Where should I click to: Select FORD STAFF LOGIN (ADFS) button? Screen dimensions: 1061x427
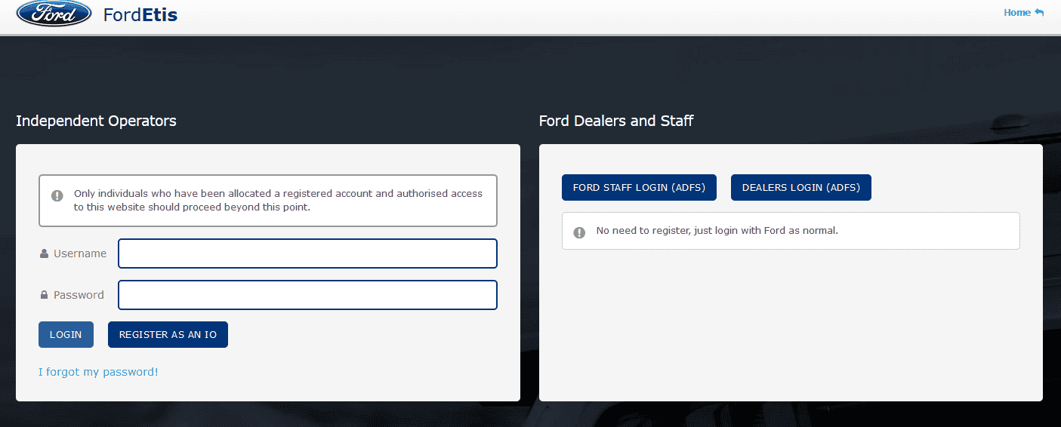coord(639,188)
